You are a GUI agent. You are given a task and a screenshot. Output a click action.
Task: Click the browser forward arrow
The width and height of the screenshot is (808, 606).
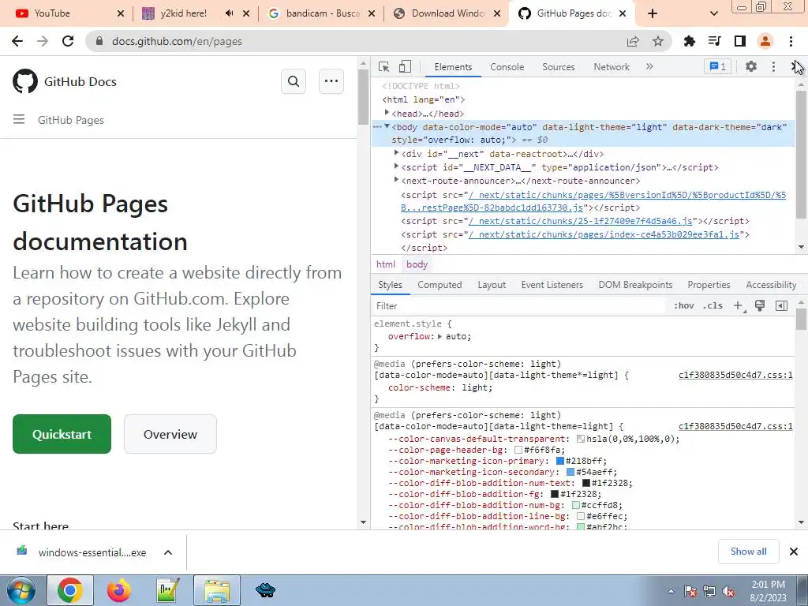[x=43, y=41]
